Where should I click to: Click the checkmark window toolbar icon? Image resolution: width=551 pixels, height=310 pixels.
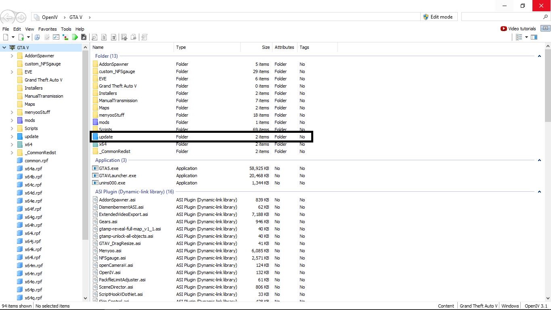(56, 37)
